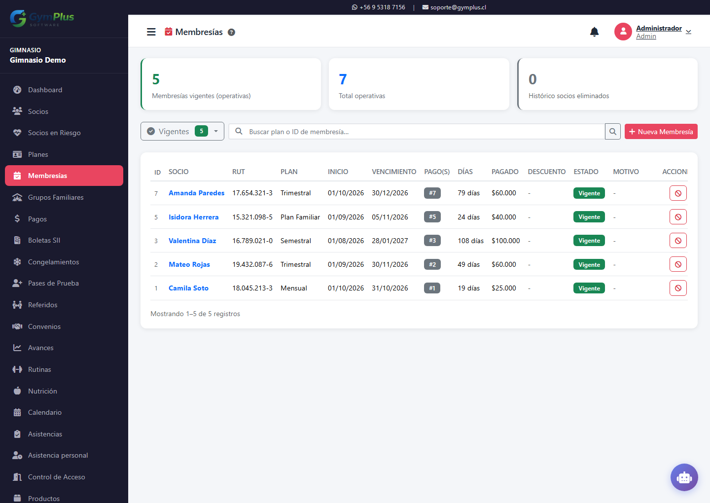Cancel Valentina Díaz membership

[x=678, y=241]
